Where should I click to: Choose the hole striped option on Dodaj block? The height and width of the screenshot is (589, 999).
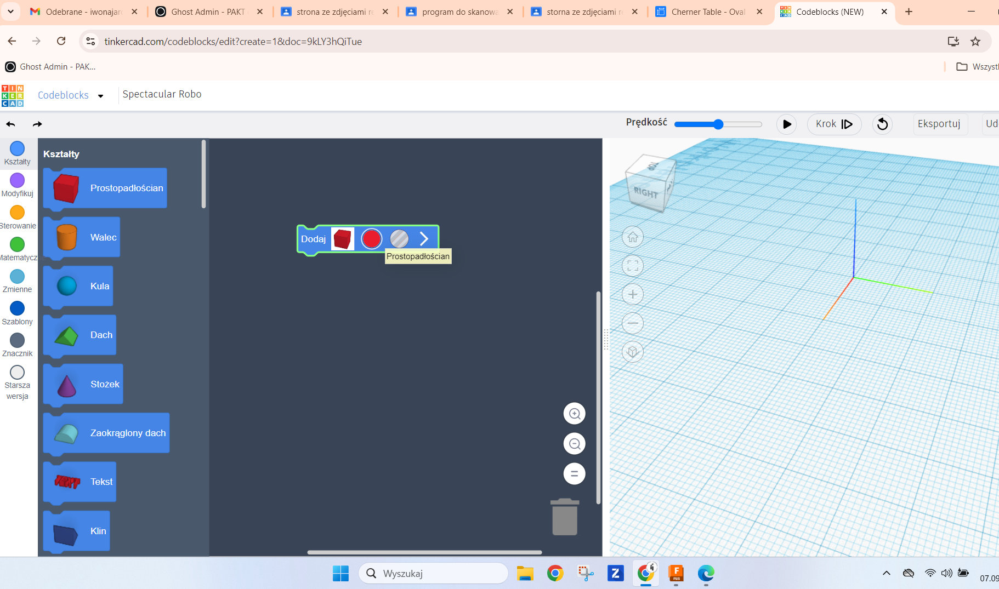[399, 239]
